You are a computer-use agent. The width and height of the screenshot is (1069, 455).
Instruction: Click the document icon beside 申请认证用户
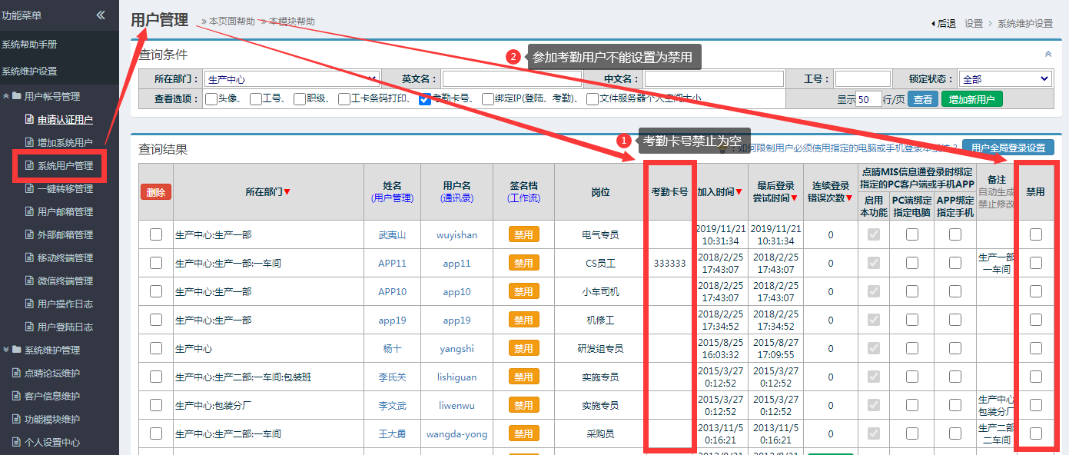(29, 119)
